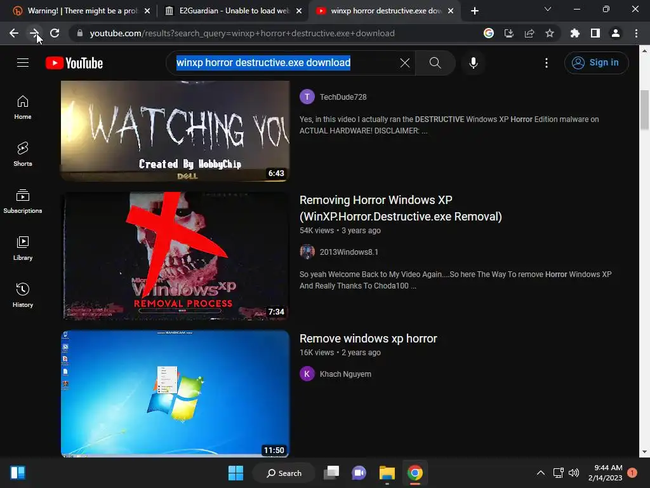Open the Widgets icon on the taskbar
650x488 pixels.
[x=18, y=473]
